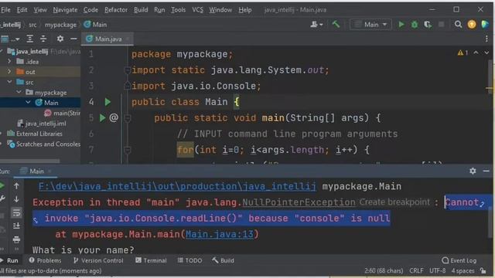Screen dimensions: 495x278
Task: Open the Code menu
Action: (x=90, y=10)
